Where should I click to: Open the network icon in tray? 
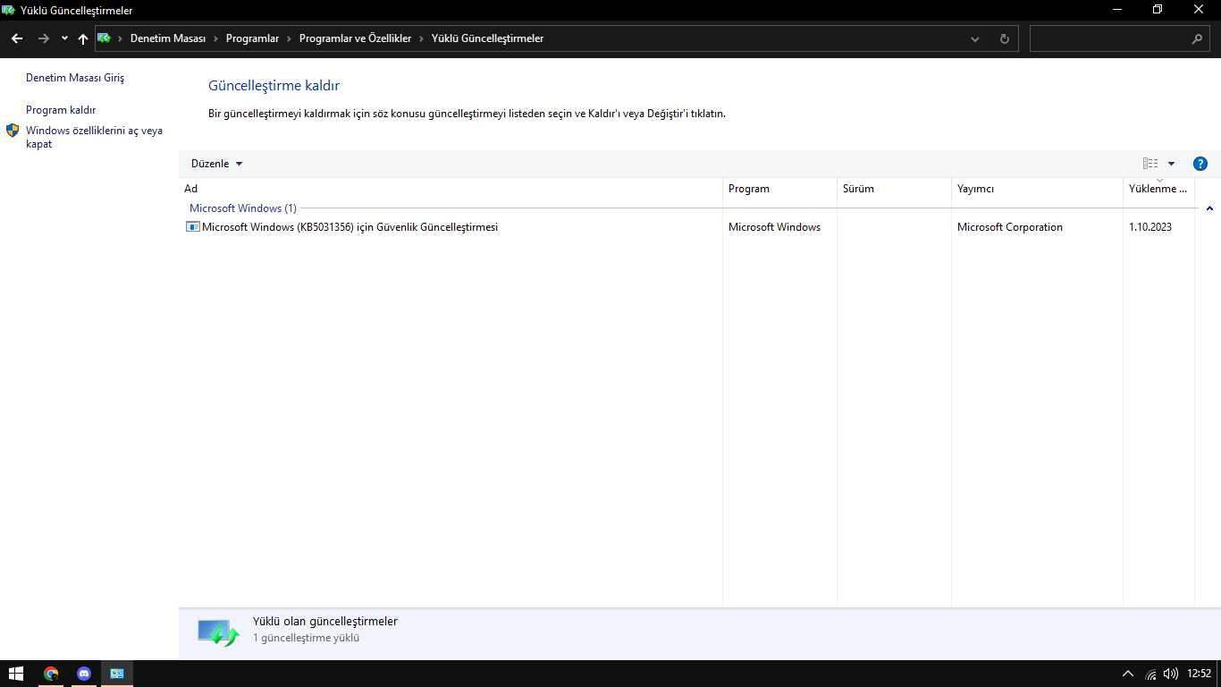(x=1151, y=674)
